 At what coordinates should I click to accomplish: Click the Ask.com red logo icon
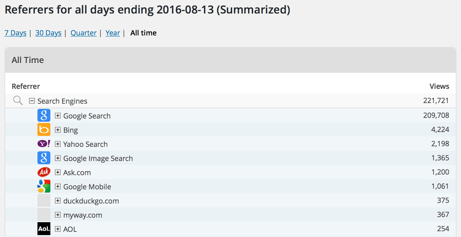click(x=44, y=172)
